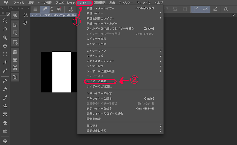
Task: Click the Clip Studio Paint logo menu
Action: pos(6,3)
